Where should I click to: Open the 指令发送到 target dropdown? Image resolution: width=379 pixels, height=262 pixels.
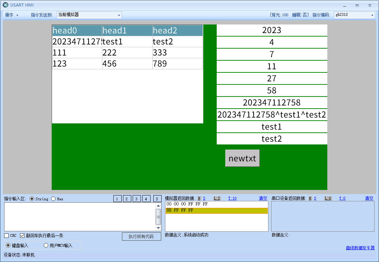(89, 15)
